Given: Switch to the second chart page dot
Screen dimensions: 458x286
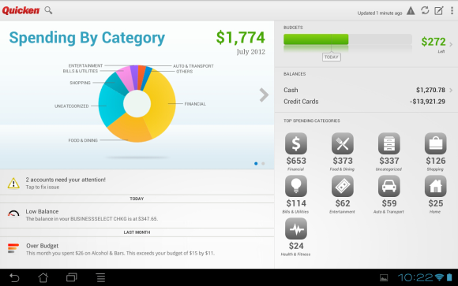Looking at the screenshot, I should click(263, 164).
